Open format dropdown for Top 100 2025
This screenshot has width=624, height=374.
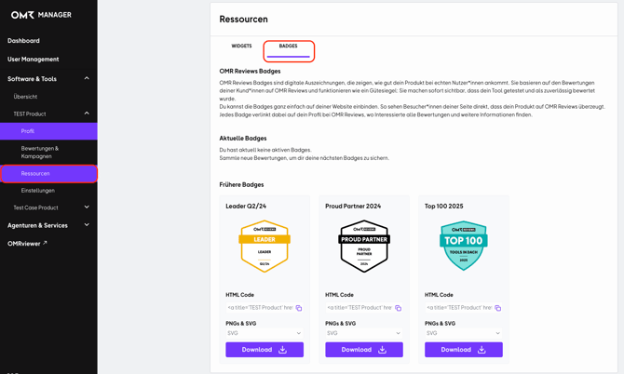pos(464,333)
